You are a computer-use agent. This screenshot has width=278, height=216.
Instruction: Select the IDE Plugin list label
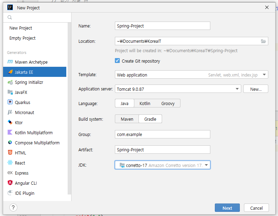click(24, 193)
